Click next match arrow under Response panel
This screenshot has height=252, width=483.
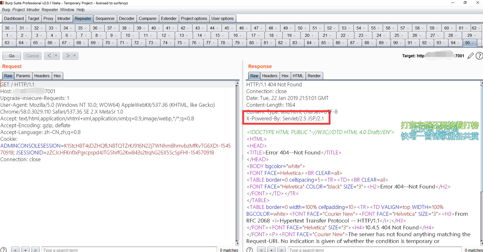281,250
